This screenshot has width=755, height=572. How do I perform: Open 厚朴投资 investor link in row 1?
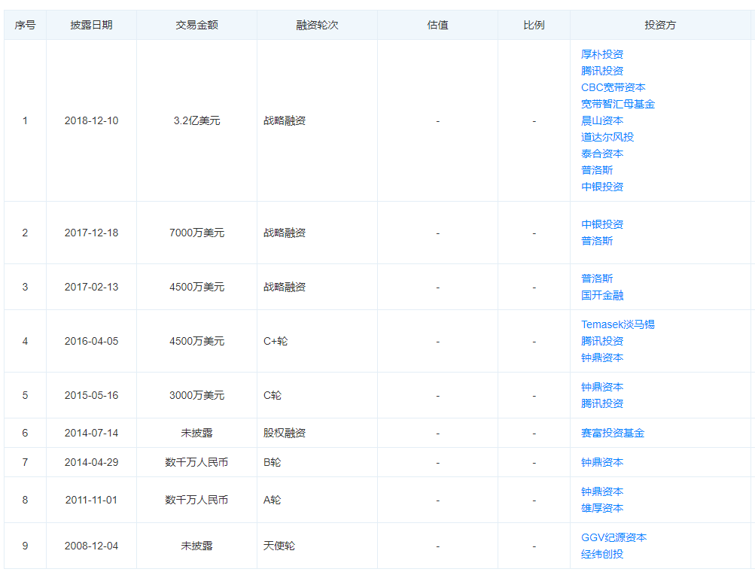[602, 54]
